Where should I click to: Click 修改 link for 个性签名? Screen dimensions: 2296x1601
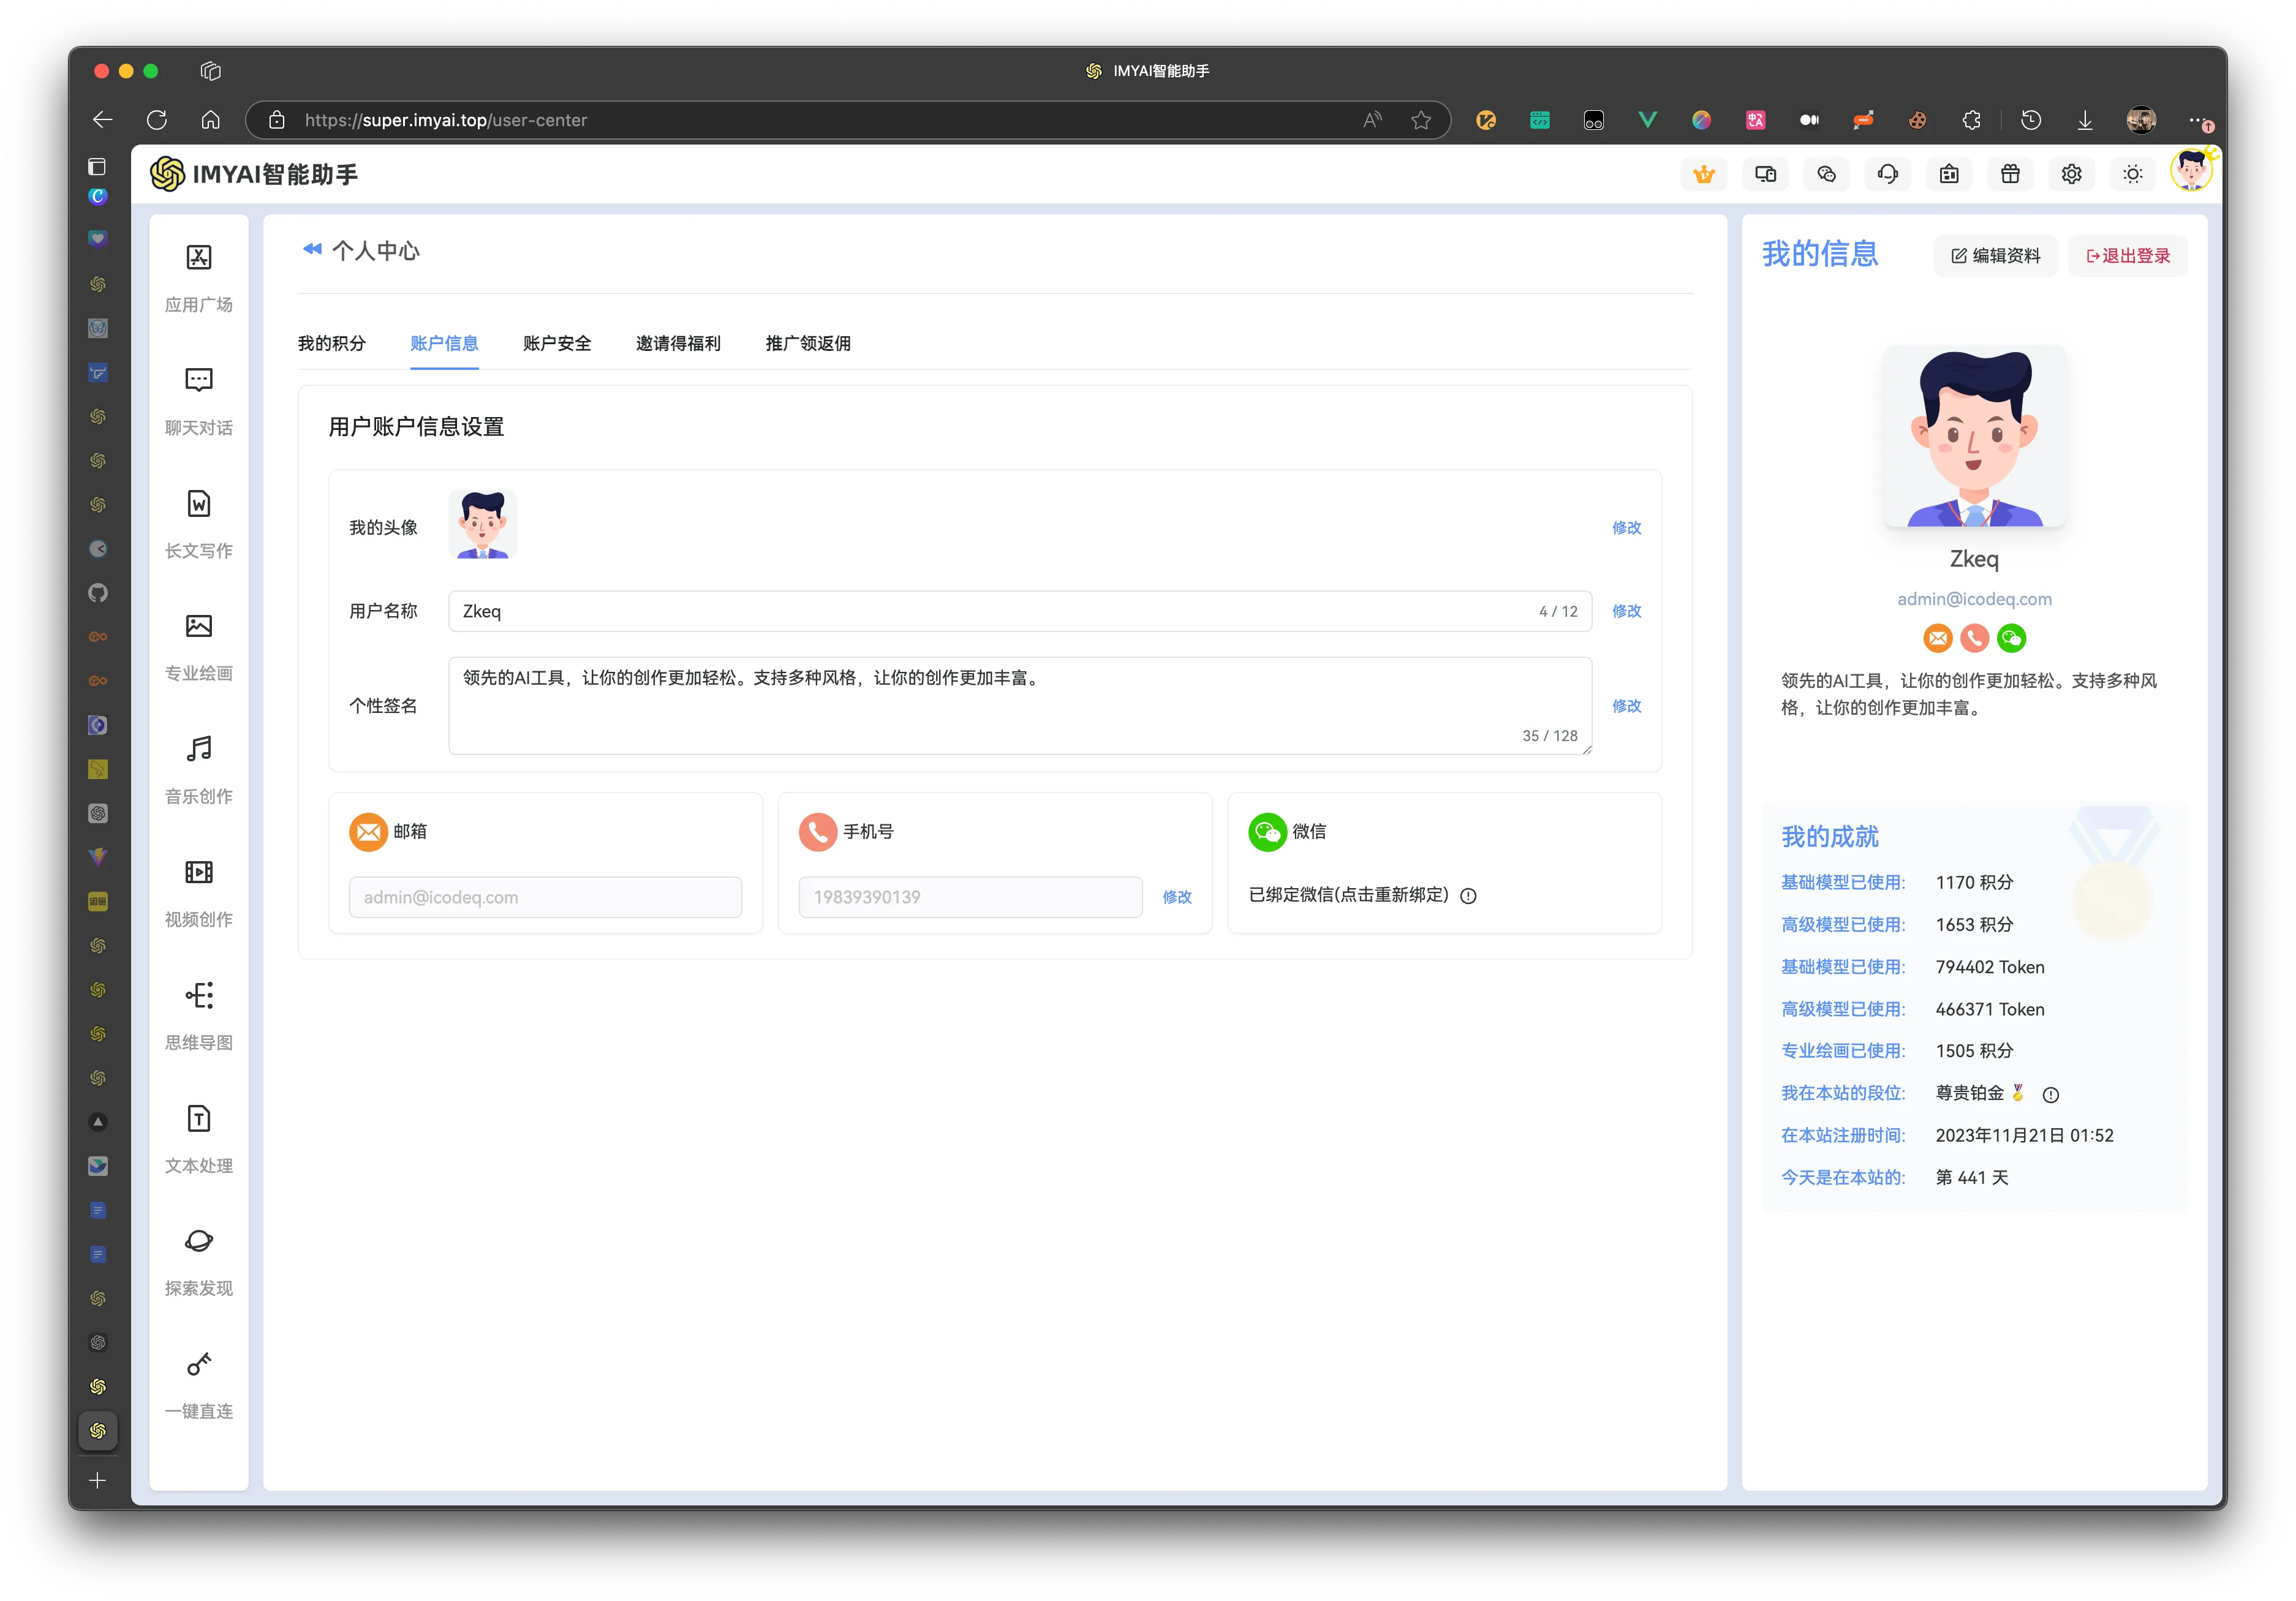click(1626, 705)
